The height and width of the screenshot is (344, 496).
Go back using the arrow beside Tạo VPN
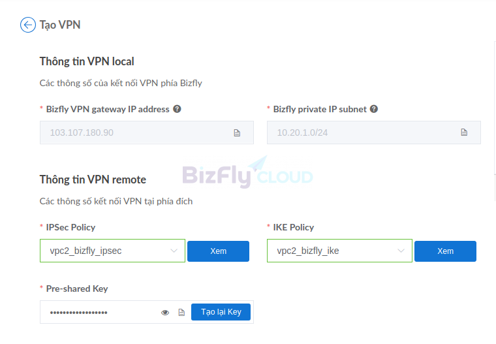click(x=28, y=25)
